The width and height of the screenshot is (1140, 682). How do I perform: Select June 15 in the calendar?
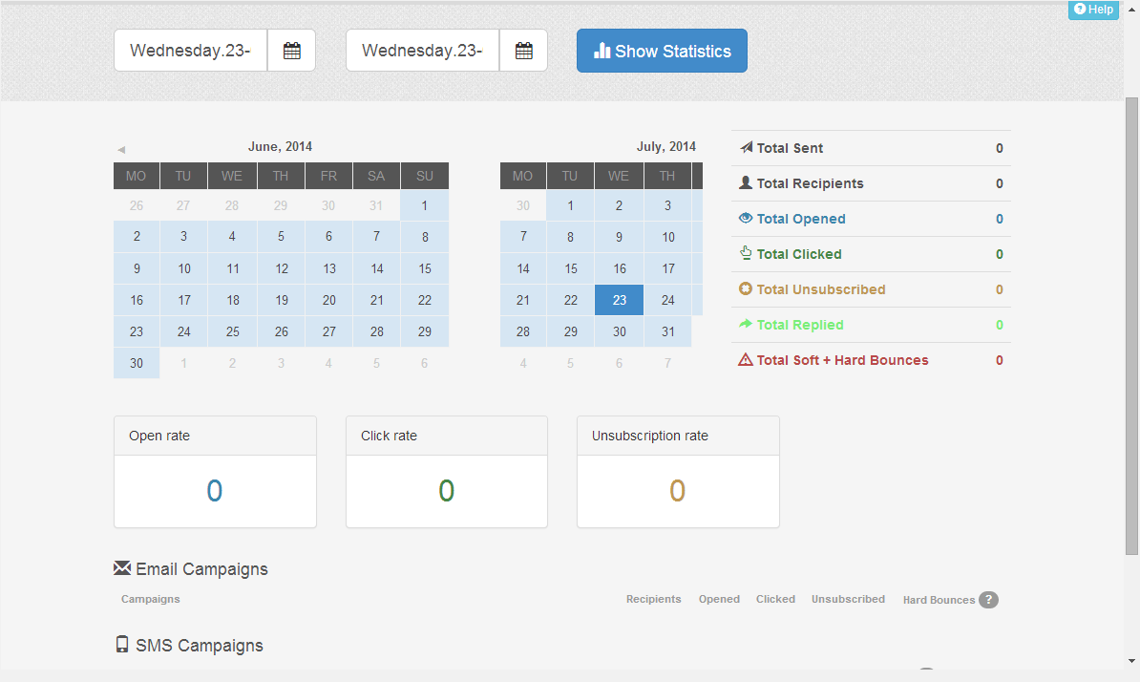click(425, 268)
